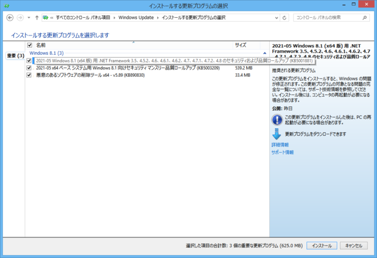
Task: Click the 539.2 MB size value
Action: (243, 68)
